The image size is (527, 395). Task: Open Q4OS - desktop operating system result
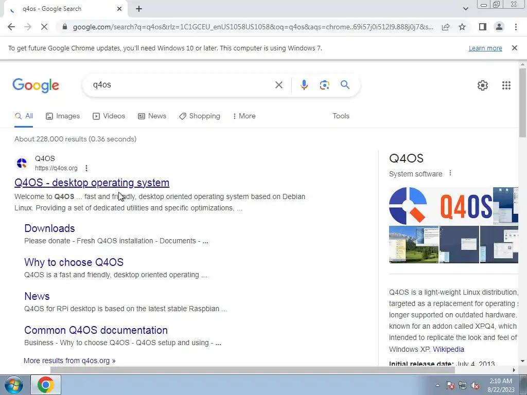[92, 183]
